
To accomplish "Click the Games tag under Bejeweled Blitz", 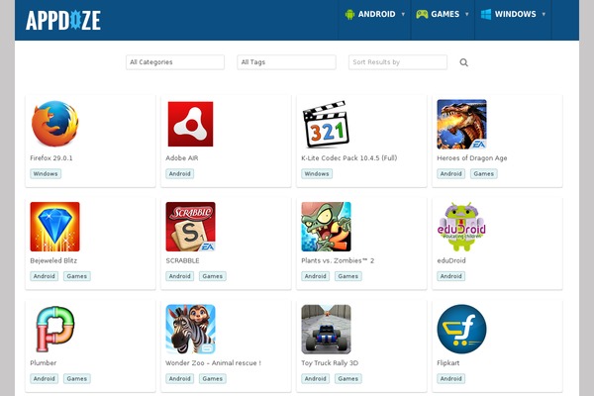I will pyautogui.click(x=77, y=276).
